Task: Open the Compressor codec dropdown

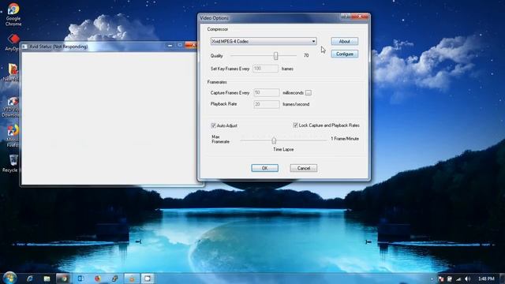Action: (264, 41)
